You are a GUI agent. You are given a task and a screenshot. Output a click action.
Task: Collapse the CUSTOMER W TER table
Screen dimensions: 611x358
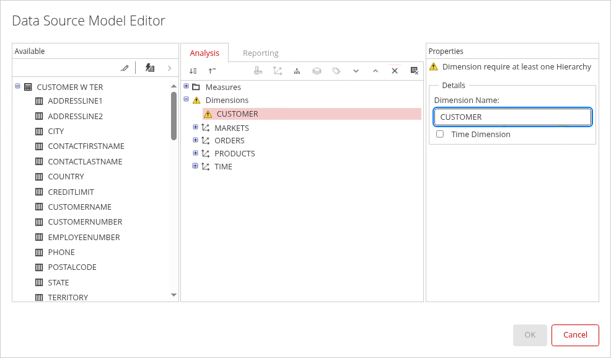pyautogui.click(x=17, y=87)
